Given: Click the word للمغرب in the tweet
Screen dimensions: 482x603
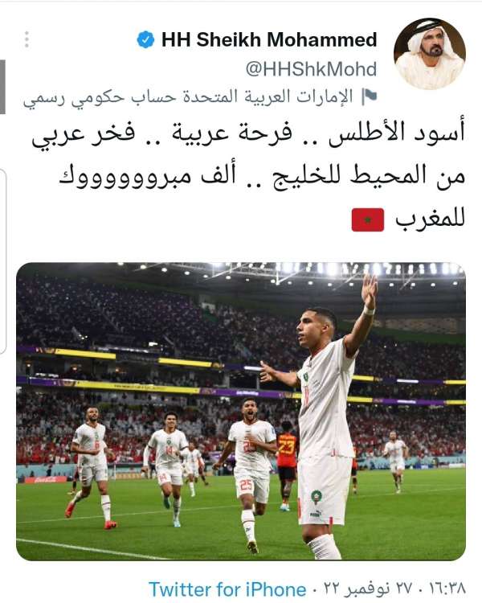Looking at the screenshot, I should [431, 219].
